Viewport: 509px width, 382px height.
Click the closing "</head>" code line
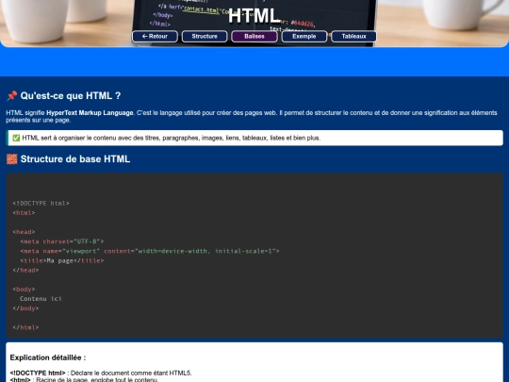pos(25,271)
